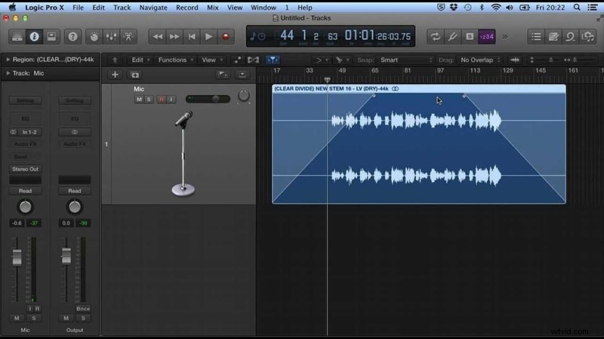
Task: Solo the Mic track header
Action: pyautogui.click(x=149, y=99)
